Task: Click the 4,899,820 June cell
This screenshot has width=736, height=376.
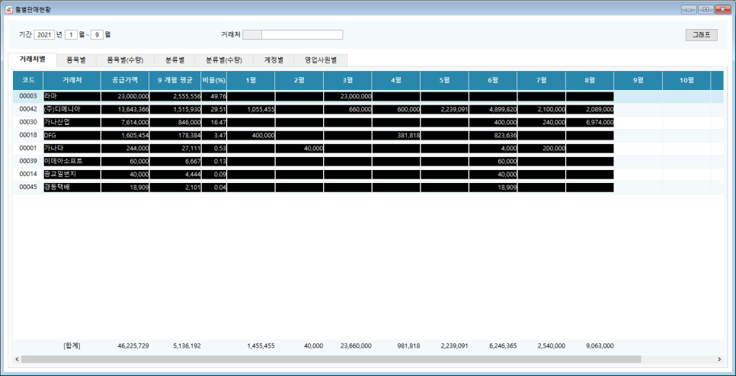Action: coord(493,110)
